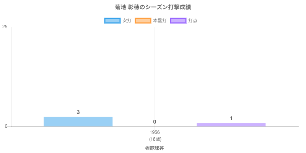Screen dimensions: 306x153
Task: Click the value label 3 above blue bar
Action: [78, 112]
